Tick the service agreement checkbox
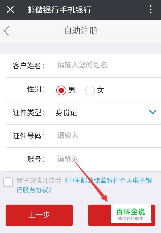 tap(8, 182)
